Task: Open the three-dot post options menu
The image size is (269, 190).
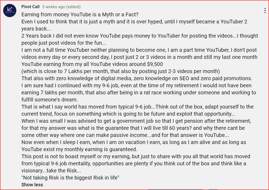Action: tap(265, 11)
